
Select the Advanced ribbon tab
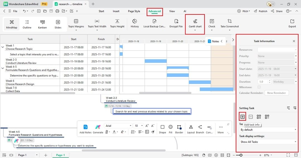pyautogui.click(x=154, y=11)
